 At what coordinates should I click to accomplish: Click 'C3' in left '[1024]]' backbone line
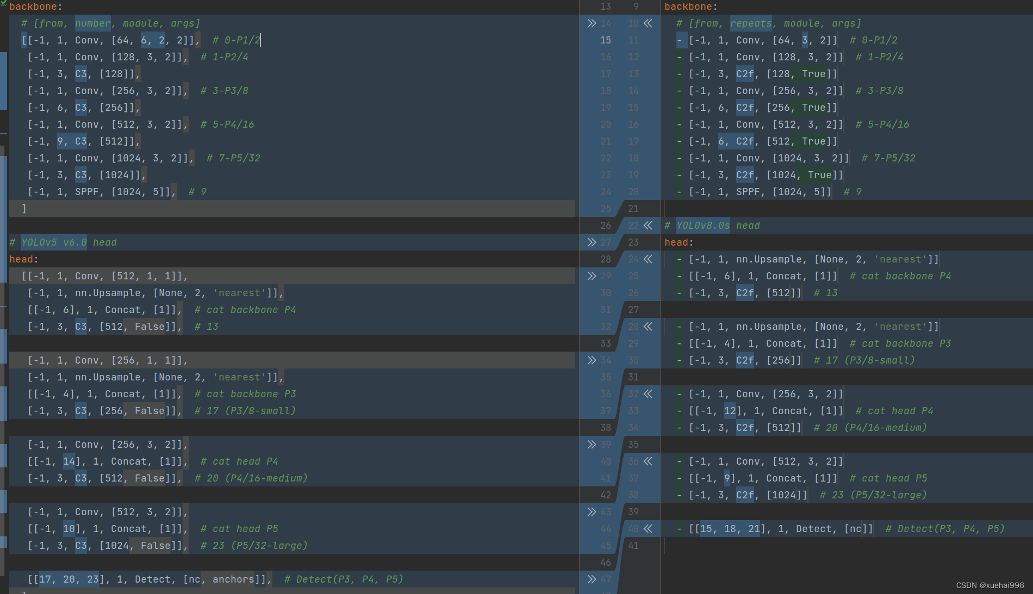click(x=81, y=175)
